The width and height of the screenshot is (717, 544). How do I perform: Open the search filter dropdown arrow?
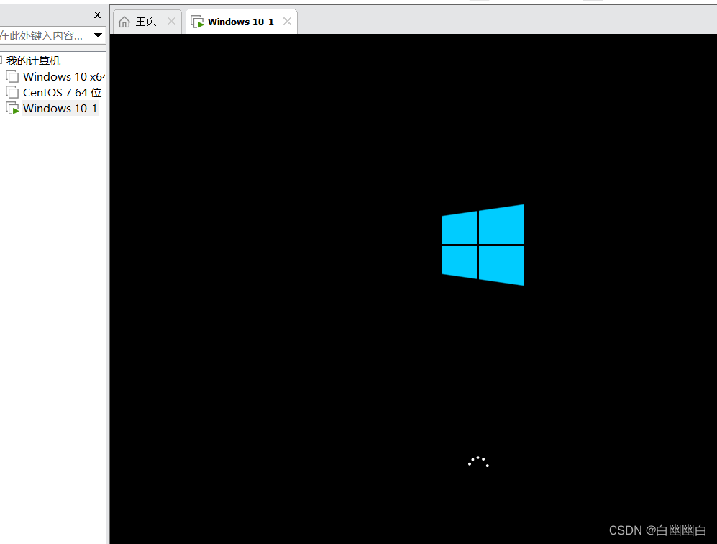tap(98, 35)
